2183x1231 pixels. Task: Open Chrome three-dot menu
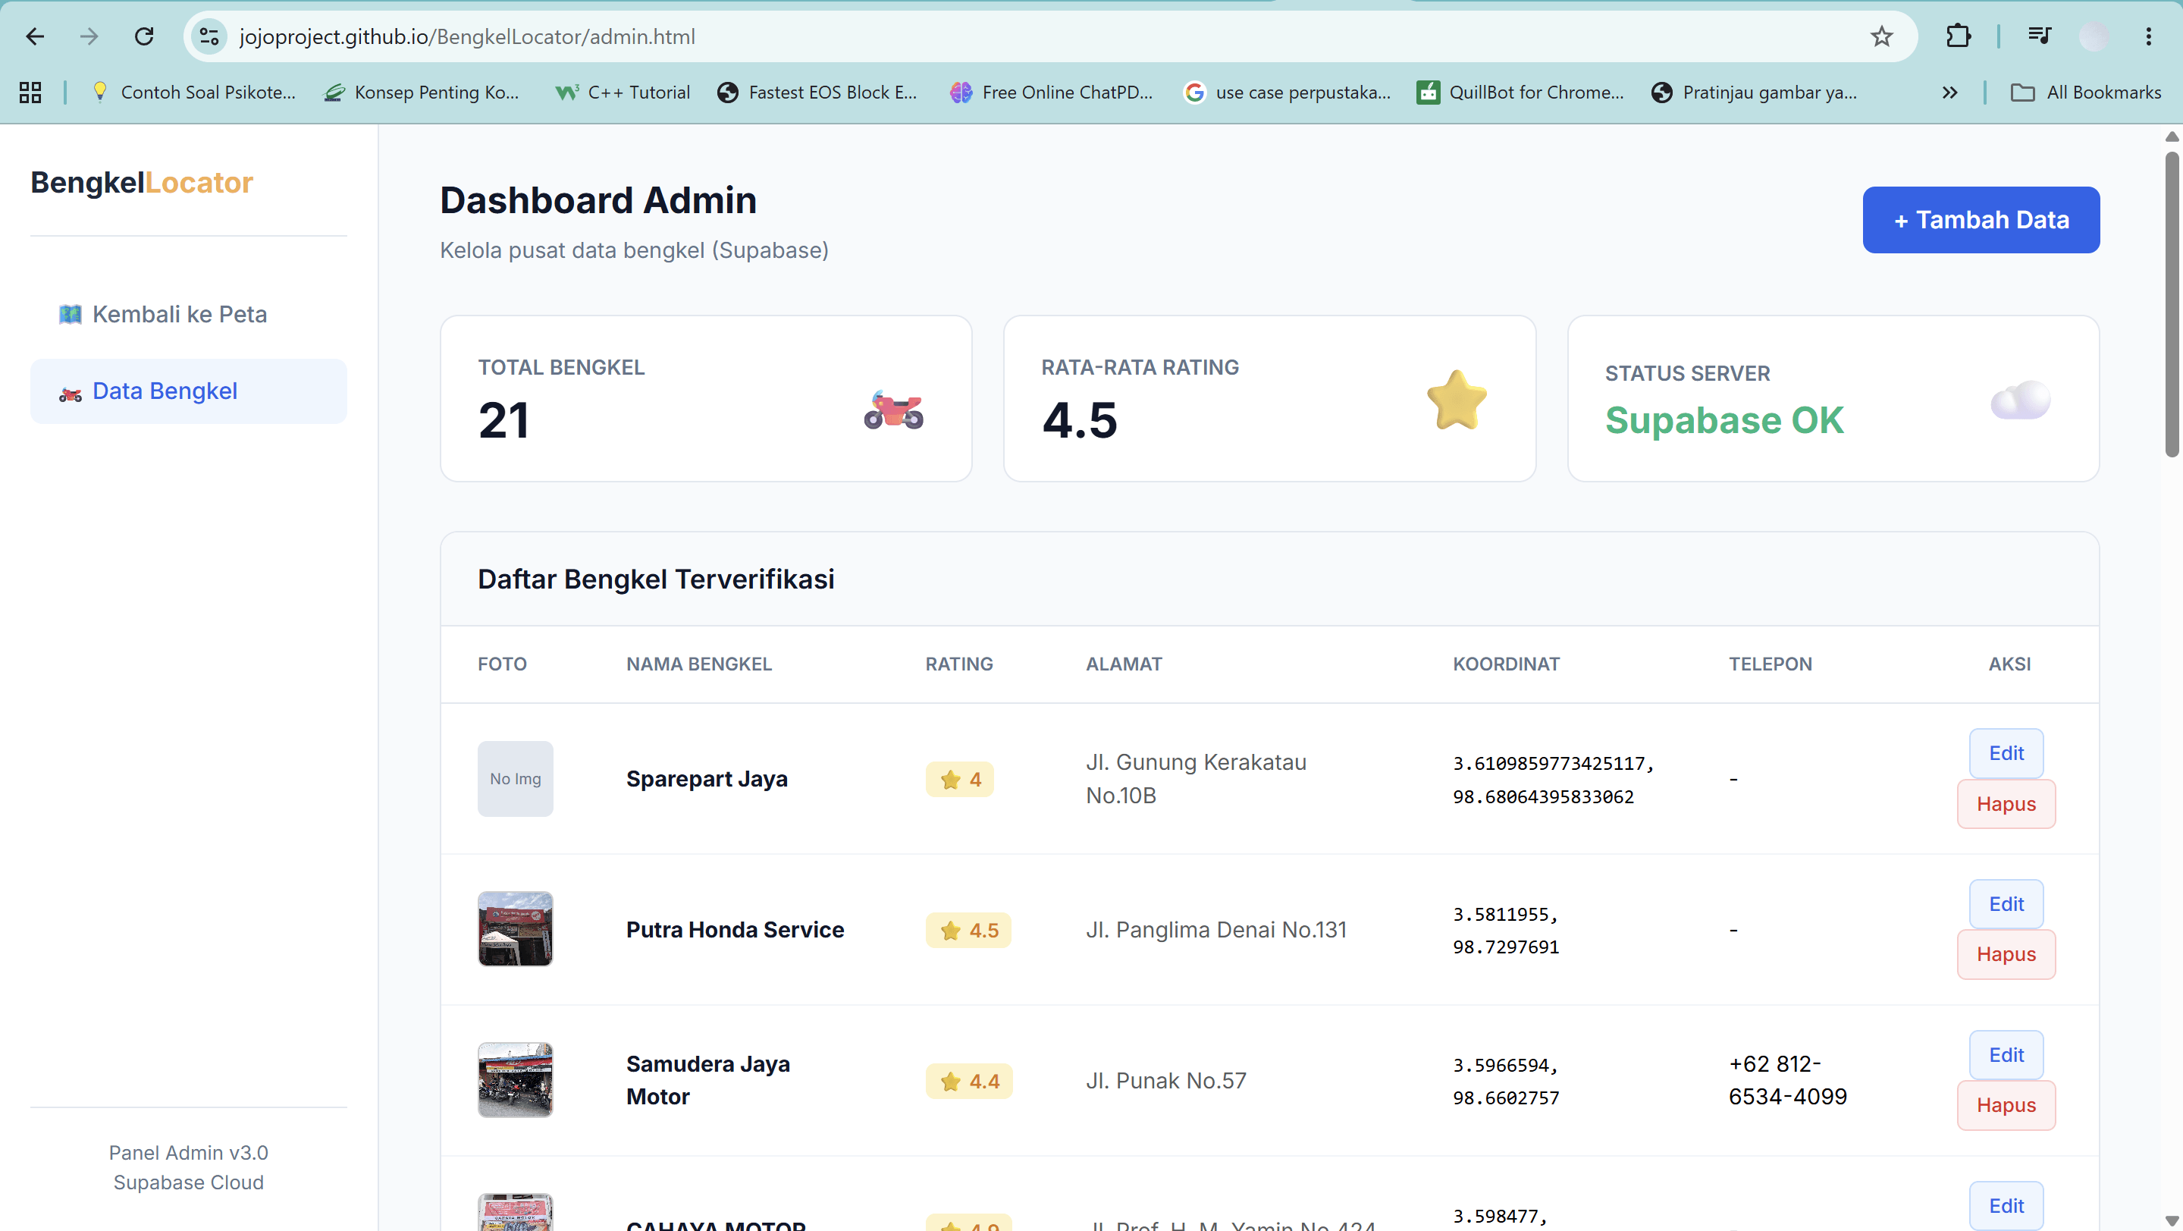click(x=2148, y=36)
